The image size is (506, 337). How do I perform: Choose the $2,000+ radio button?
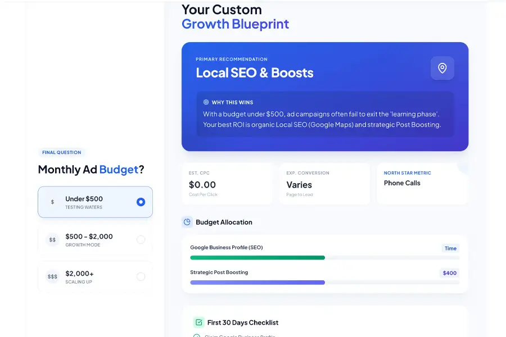(x=141, y=277)
